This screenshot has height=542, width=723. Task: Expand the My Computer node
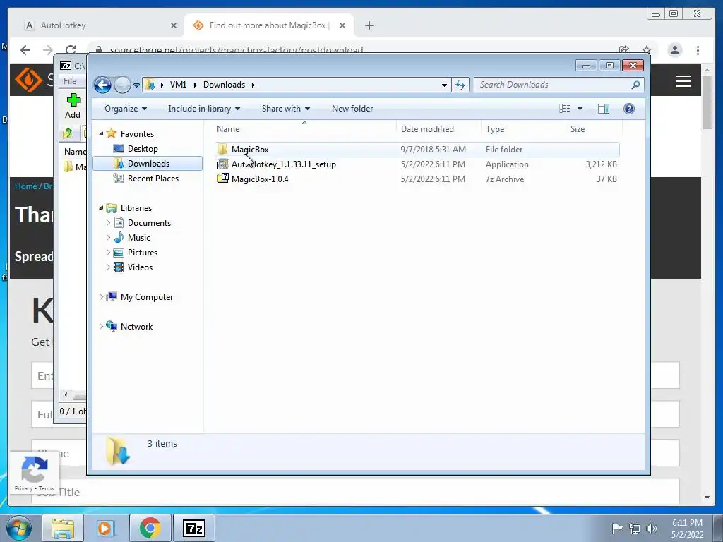(101, 297)
